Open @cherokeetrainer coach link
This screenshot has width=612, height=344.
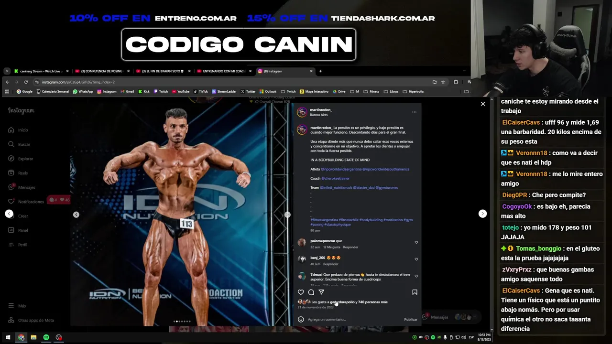(x=335, y=178)
